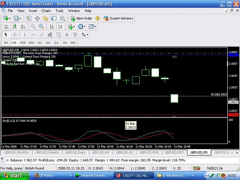Expand the Profiles dropdown arrow
Viewport: 240px width, 180px height.
pos(20,18)
